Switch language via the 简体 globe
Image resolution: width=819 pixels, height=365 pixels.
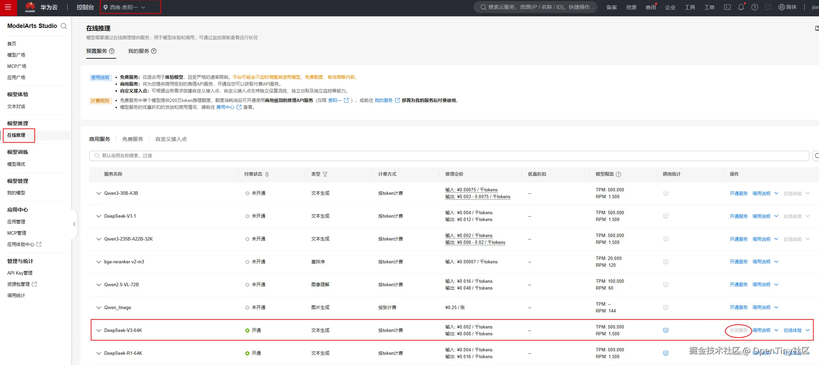tap(788, 7)
